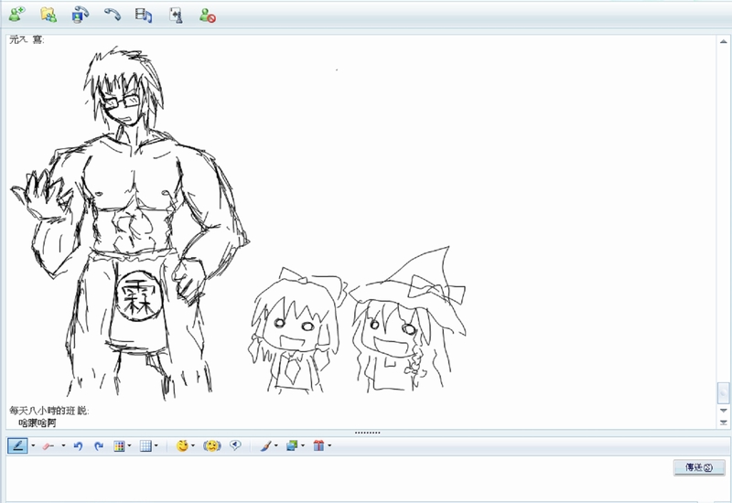
Task: Click the scrollbar thumb in the conversation
Action: [723, 393]
